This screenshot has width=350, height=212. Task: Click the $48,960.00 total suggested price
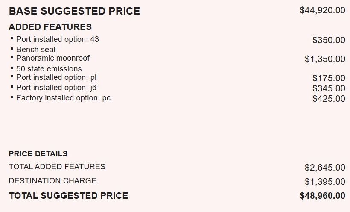click(x=322, y=196)
